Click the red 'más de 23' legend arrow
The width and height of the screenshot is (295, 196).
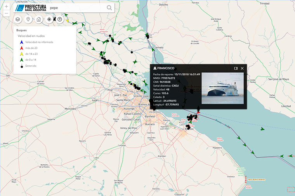[21, 48]
